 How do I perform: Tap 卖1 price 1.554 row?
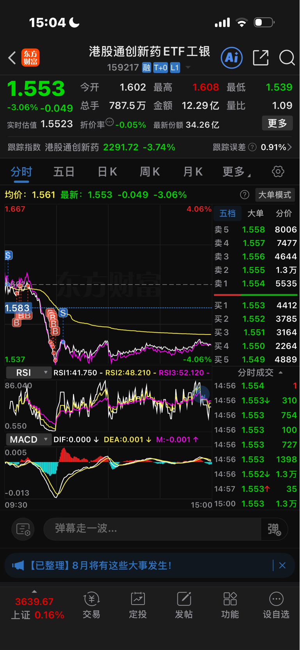(x=256, y=283)
